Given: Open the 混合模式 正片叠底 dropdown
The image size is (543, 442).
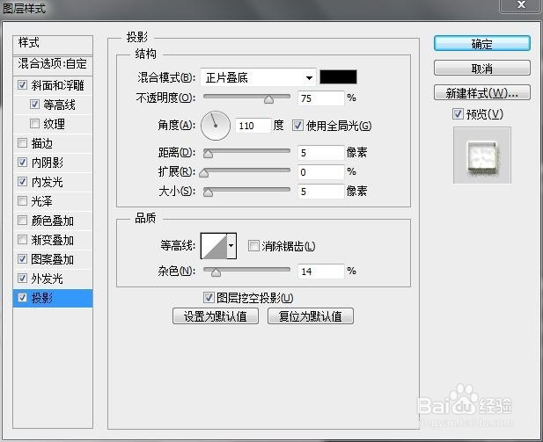Looking at the screenshot, I should coord(258,77).
